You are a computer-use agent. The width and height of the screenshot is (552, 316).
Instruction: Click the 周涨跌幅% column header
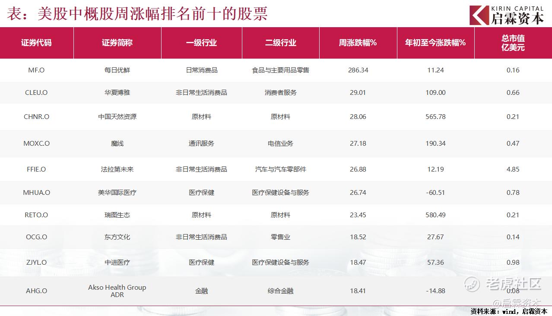pos(358,43)
